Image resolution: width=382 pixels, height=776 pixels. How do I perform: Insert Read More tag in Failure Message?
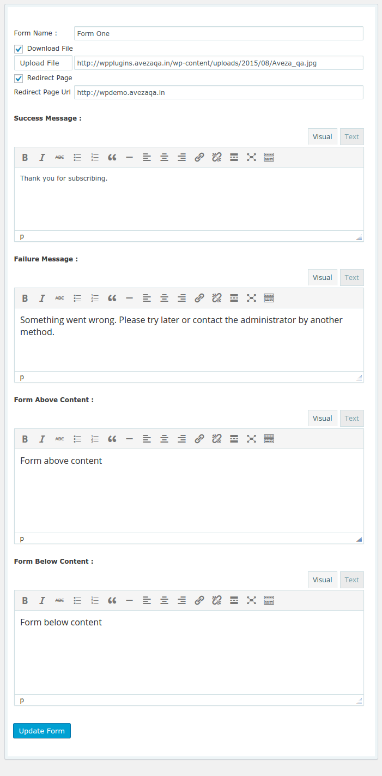[x=234, y=298]
